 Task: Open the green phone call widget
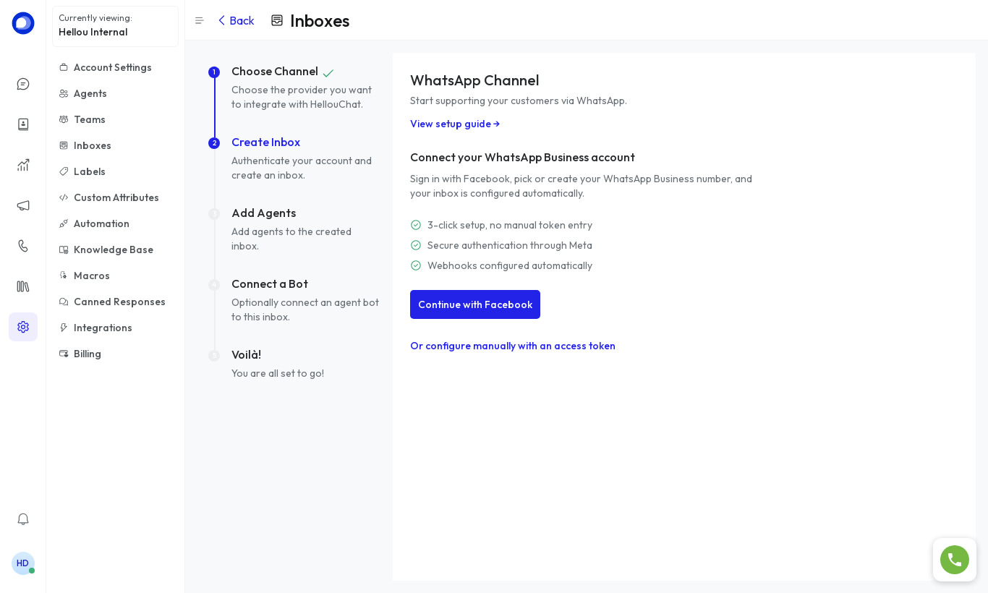(955, 560)
